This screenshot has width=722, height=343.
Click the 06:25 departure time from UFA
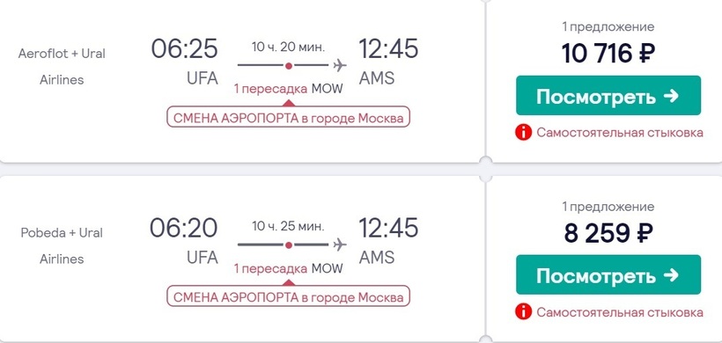pos(185,48)
